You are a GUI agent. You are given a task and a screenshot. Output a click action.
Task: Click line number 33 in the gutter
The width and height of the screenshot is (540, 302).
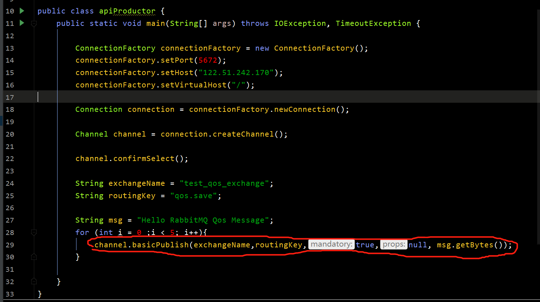[x=10, y=294]
